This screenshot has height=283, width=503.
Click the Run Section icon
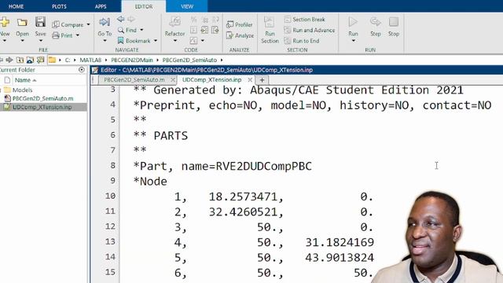[269, 22]
